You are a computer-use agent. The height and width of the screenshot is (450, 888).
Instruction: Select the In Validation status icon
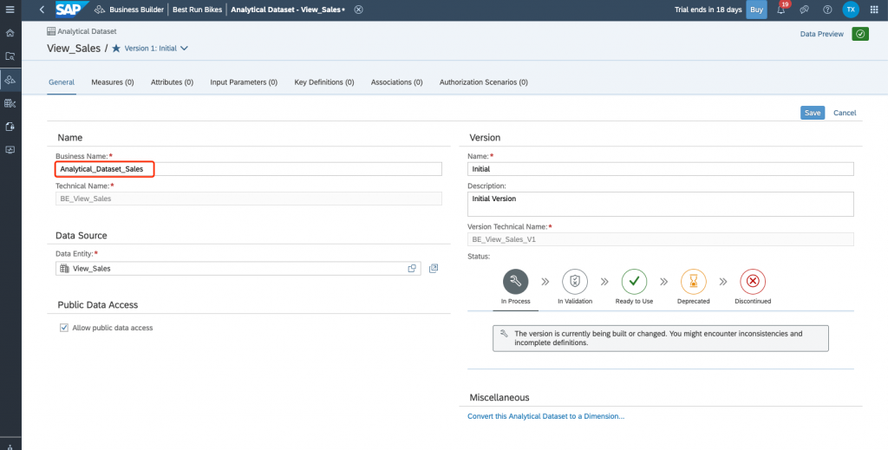575,281
